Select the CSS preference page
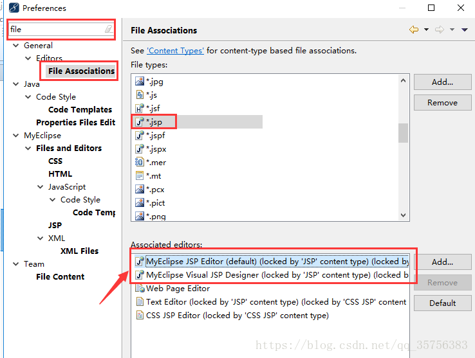The height and width of the screenshot is (358, 475). click(x=55, y=161)
